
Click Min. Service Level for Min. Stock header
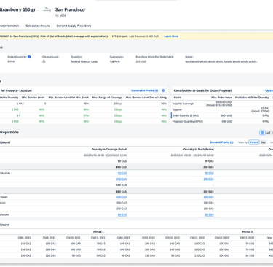(68, 98)
